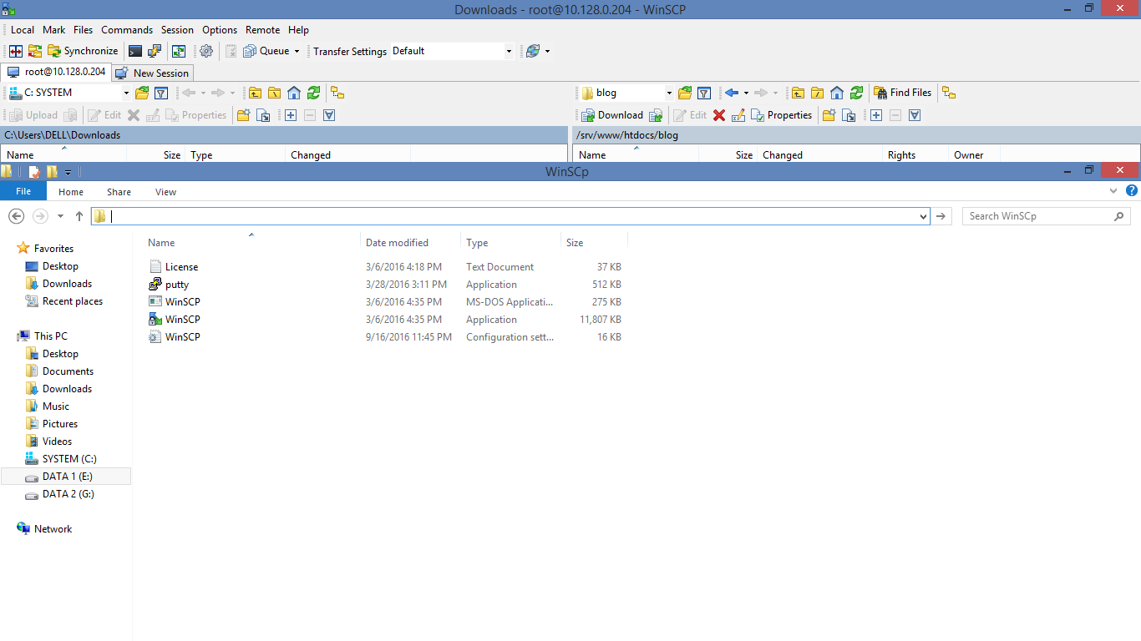Open remote Properties button
Screen dimensions: 1141x641
pos(782,115)
